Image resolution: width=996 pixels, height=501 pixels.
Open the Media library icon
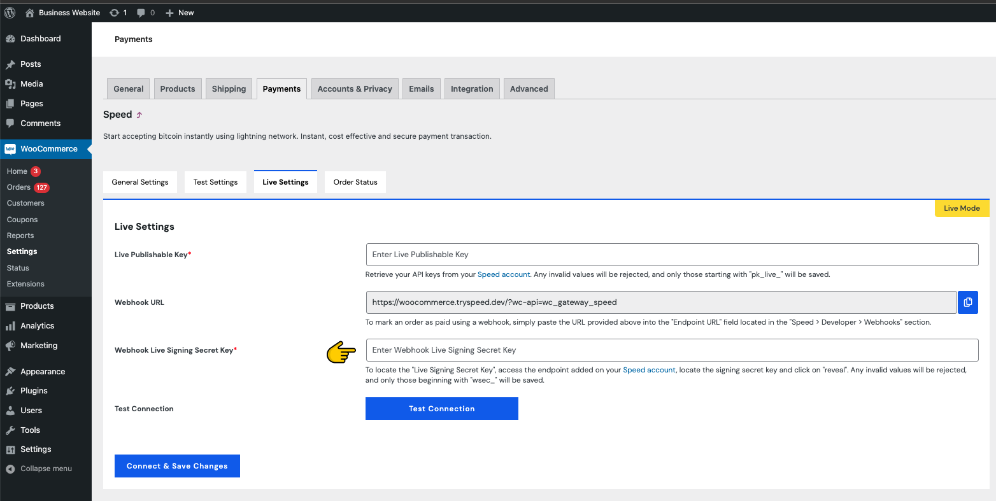[10, 84]
